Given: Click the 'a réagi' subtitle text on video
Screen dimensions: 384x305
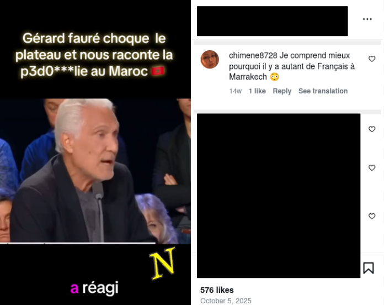Looking at the screenshot, I should click(94, 288).
